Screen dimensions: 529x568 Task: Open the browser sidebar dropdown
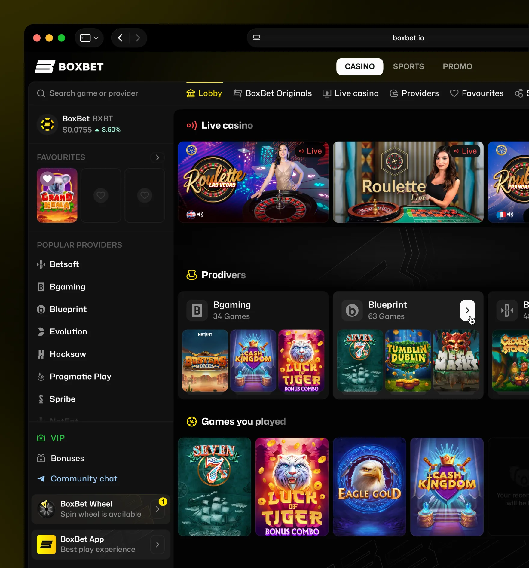click(x=89, y=38)
